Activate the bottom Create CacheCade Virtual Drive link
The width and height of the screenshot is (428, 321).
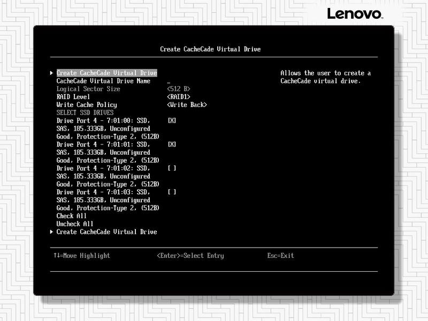(106, 232)
